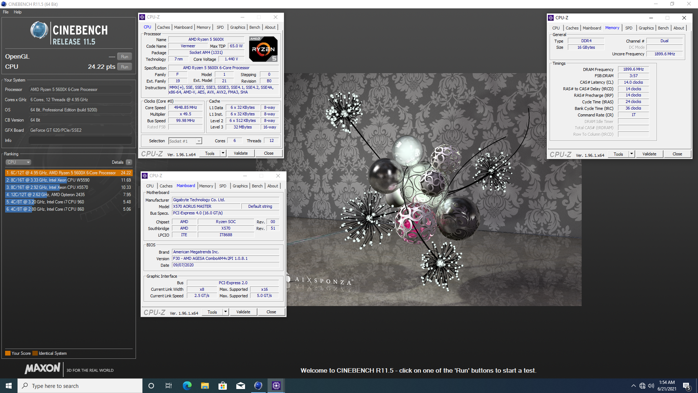The image size is (698, 393).
Task: Open CPU tab in Memory CPU-Z window
Action: (x=556, y=28)
